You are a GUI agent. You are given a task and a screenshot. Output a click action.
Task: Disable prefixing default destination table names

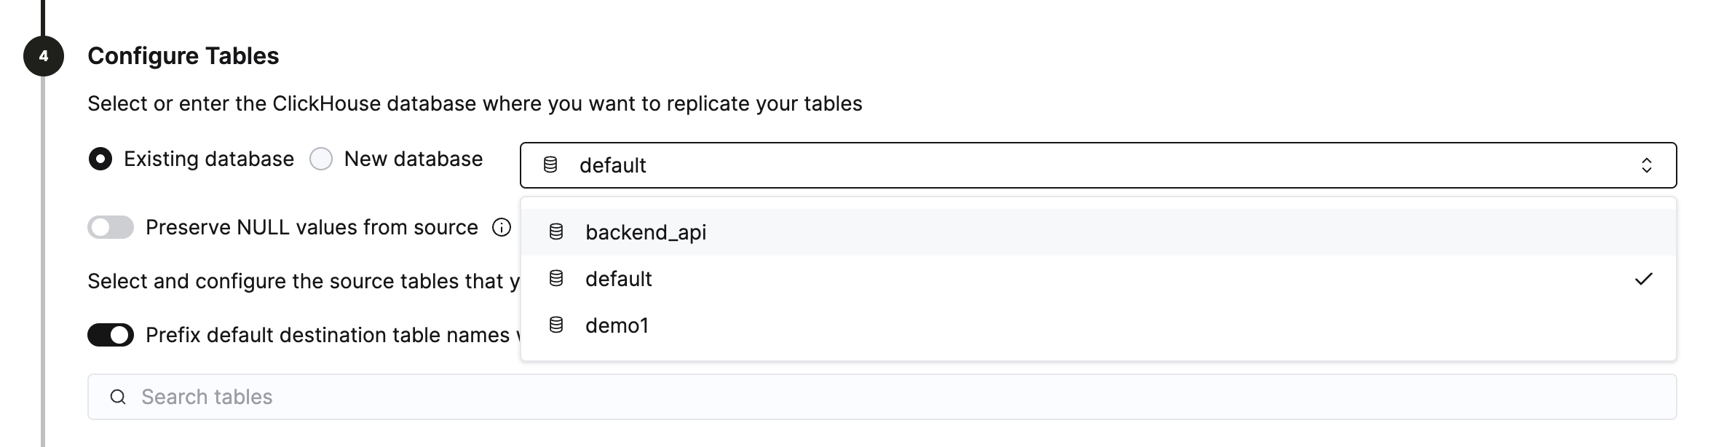click(x=111, y=335)
